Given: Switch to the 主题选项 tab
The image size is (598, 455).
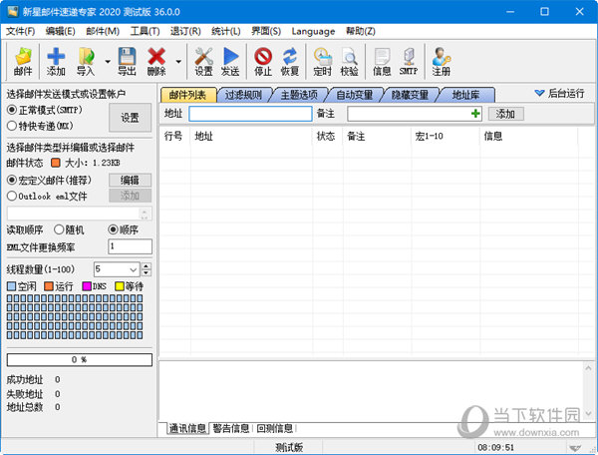Looking at the screenshot, I should [x=299, y=95].
